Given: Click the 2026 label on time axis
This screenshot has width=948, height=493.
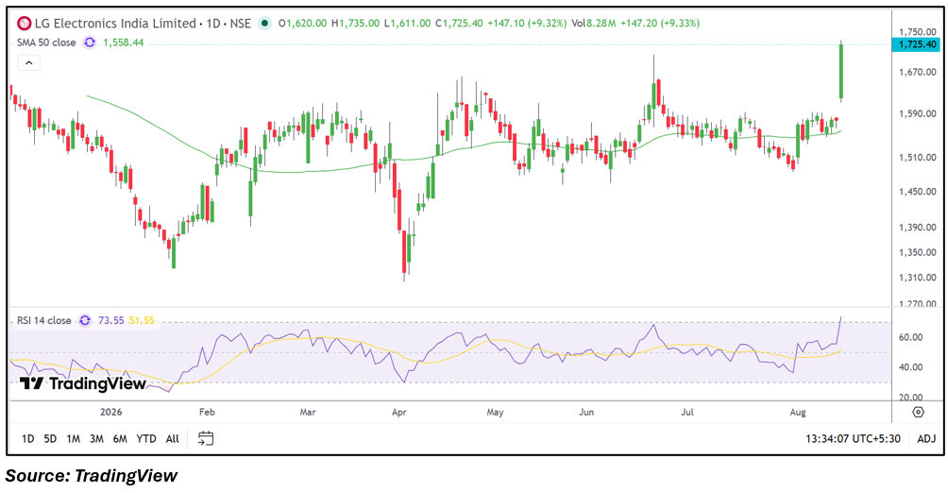Looking at the screenshot, I should coord(110,412).
